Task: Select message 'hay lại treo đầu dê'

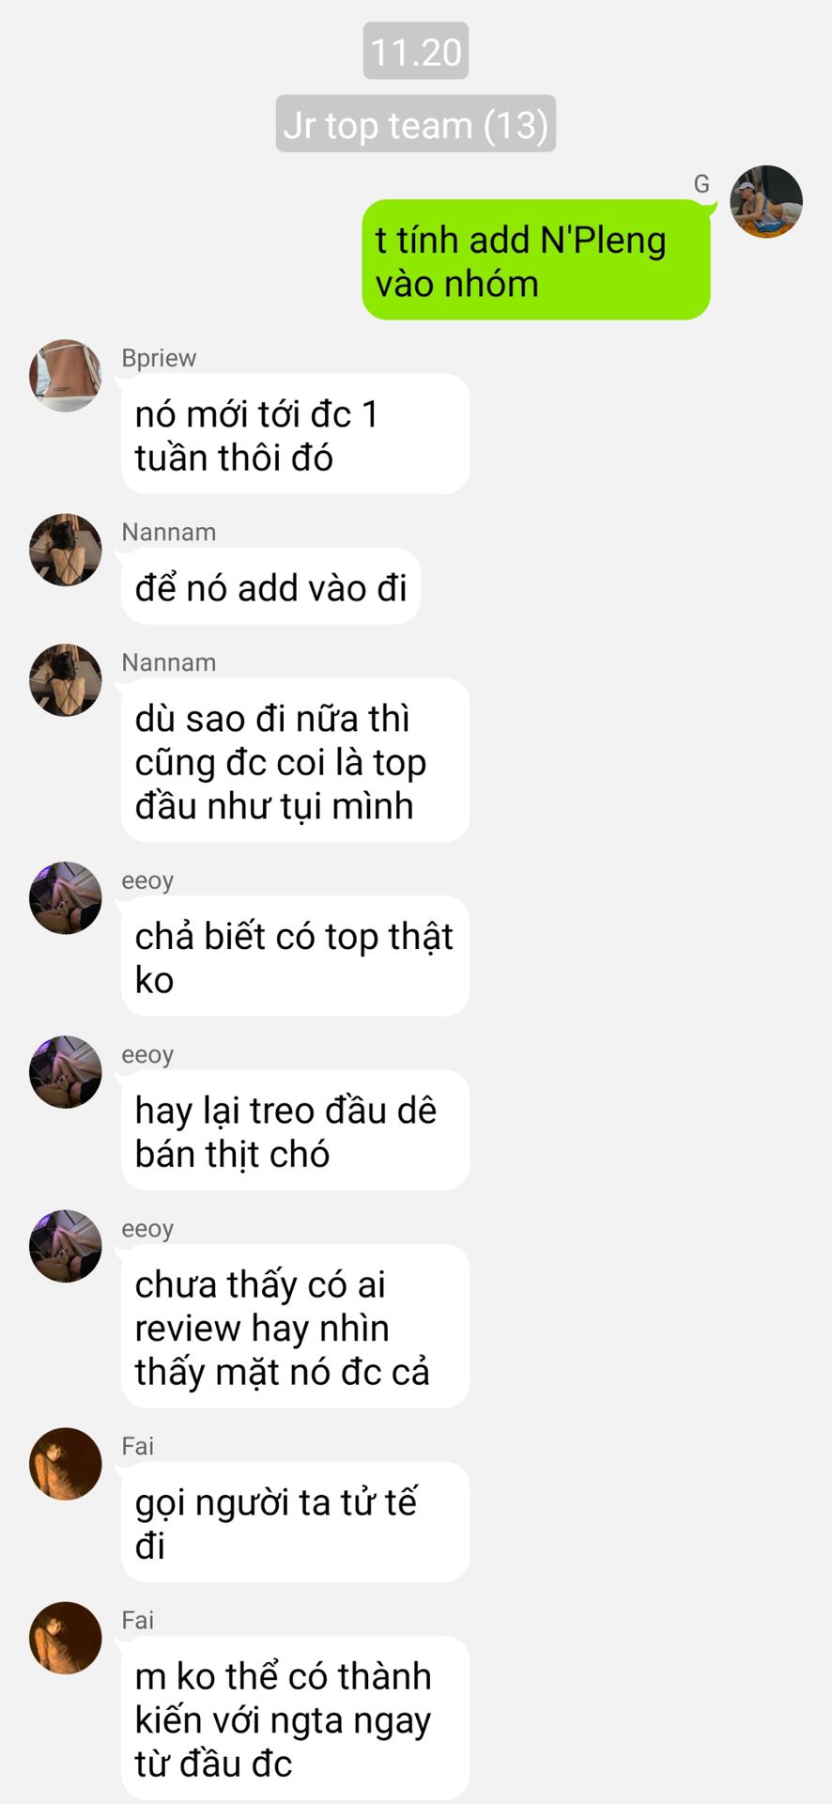Action: (x=295, y=1130)
